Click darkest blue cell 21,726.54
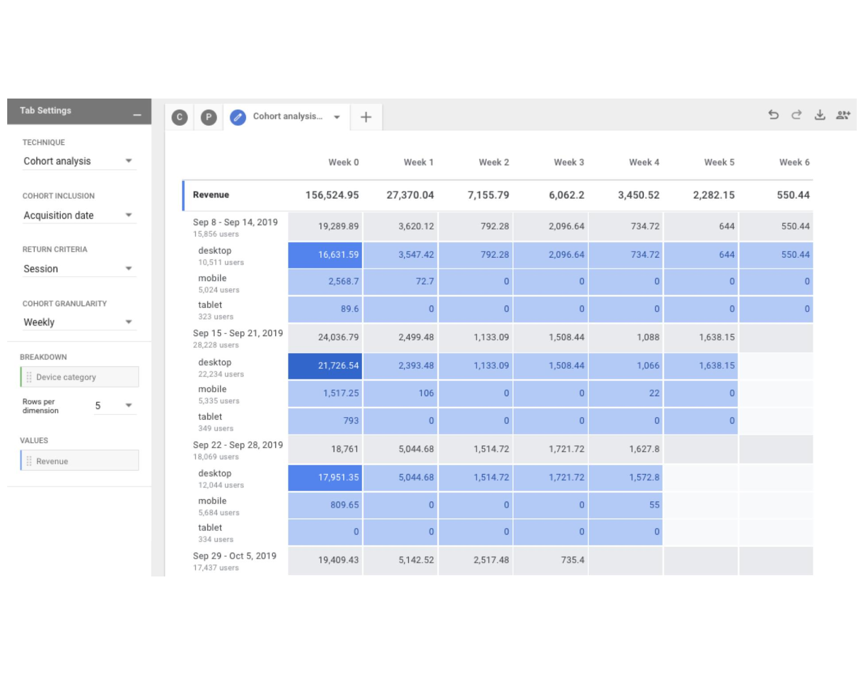Viewport: 864px width, 675px height. (x=325, y=365)
